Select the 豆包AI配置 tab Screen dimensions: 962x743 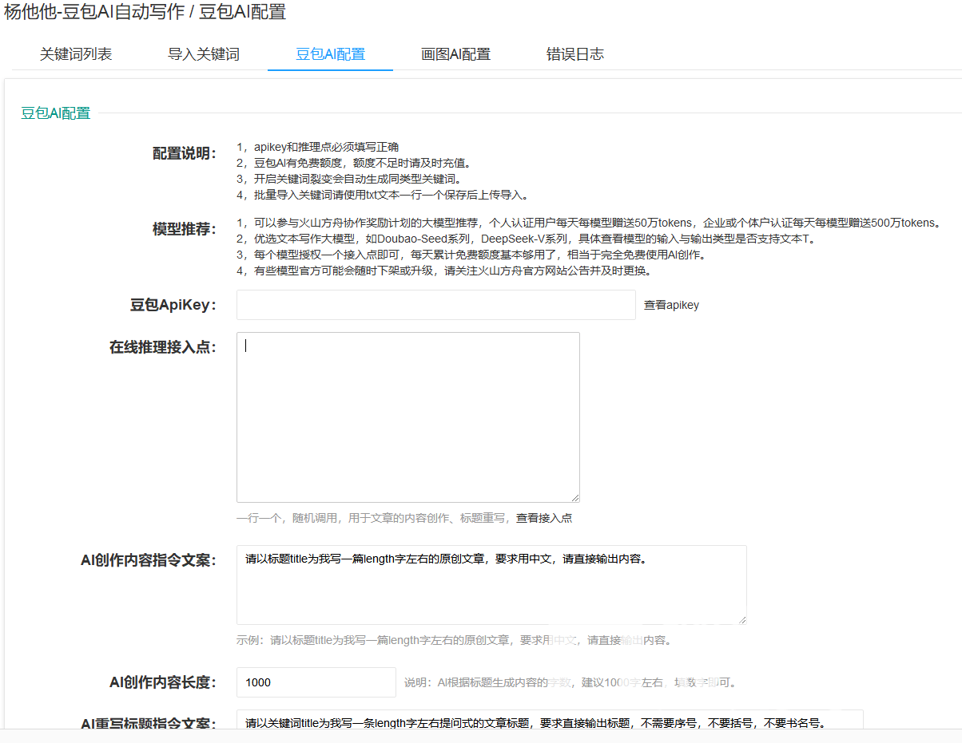point(330,54)
